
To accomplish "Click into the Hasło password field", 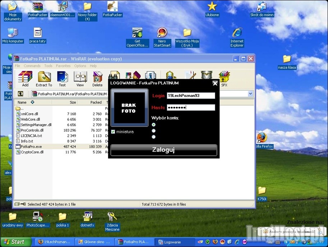I will click(191, 108).
